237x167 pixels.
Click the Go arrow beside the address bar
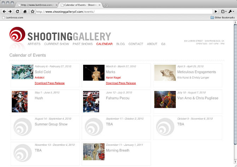point(216,11)
